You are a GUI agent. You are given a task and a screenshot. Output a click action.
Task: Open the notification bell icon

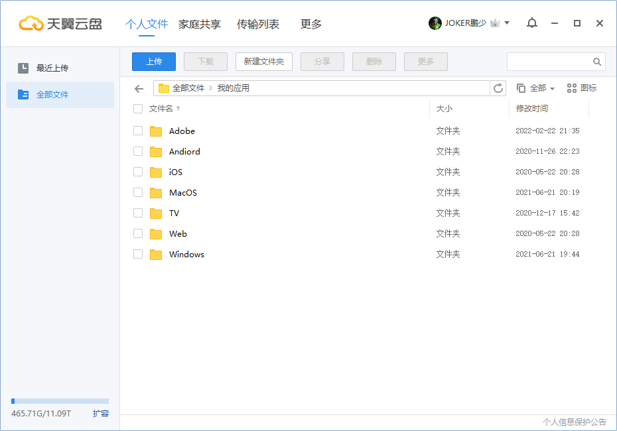coord(532,23)
